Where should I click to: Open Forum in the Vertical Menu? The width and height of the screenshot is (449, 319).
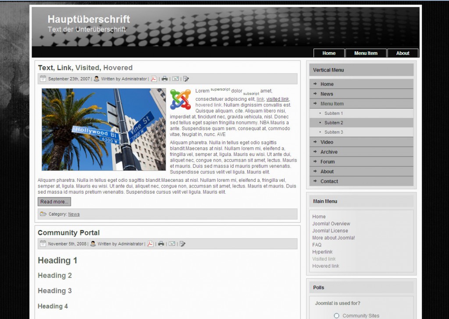(x=328, y=162)
